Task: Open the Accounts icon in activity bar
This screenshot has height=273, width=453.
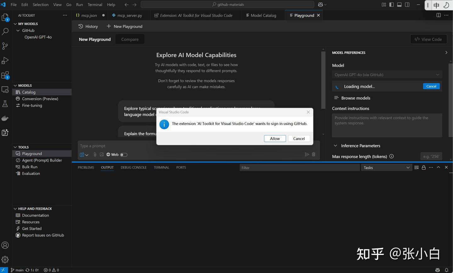Action: point(5,245)
